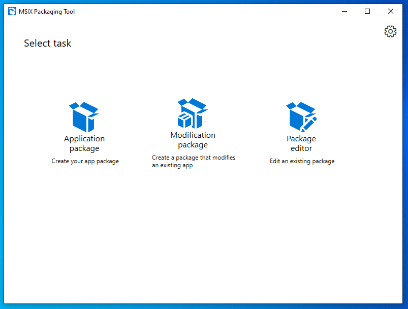Screen dimensions: 408x309
Task: Click the MSIX Packaging Tool title bar logo
Action: coord(12,12)
